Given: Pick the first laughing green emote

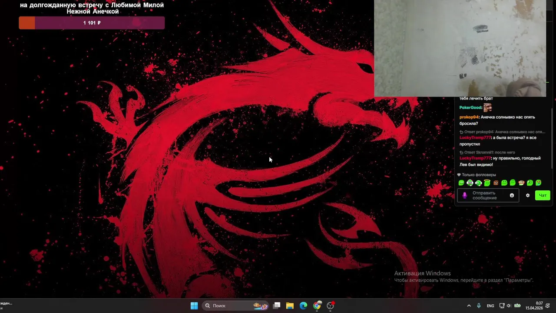Looking at the screenshot, I should coord(461,183).
